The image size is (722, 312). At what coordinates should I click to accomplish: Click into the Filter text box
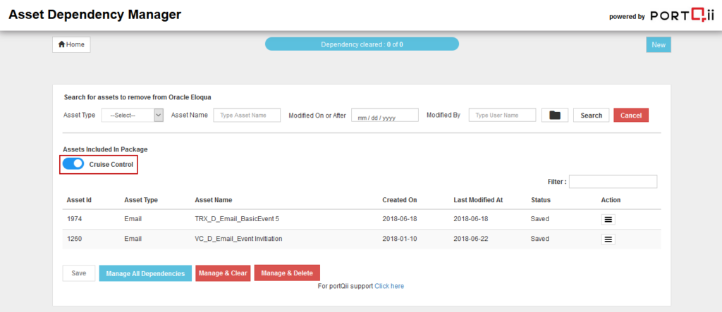tap(613, 182)
